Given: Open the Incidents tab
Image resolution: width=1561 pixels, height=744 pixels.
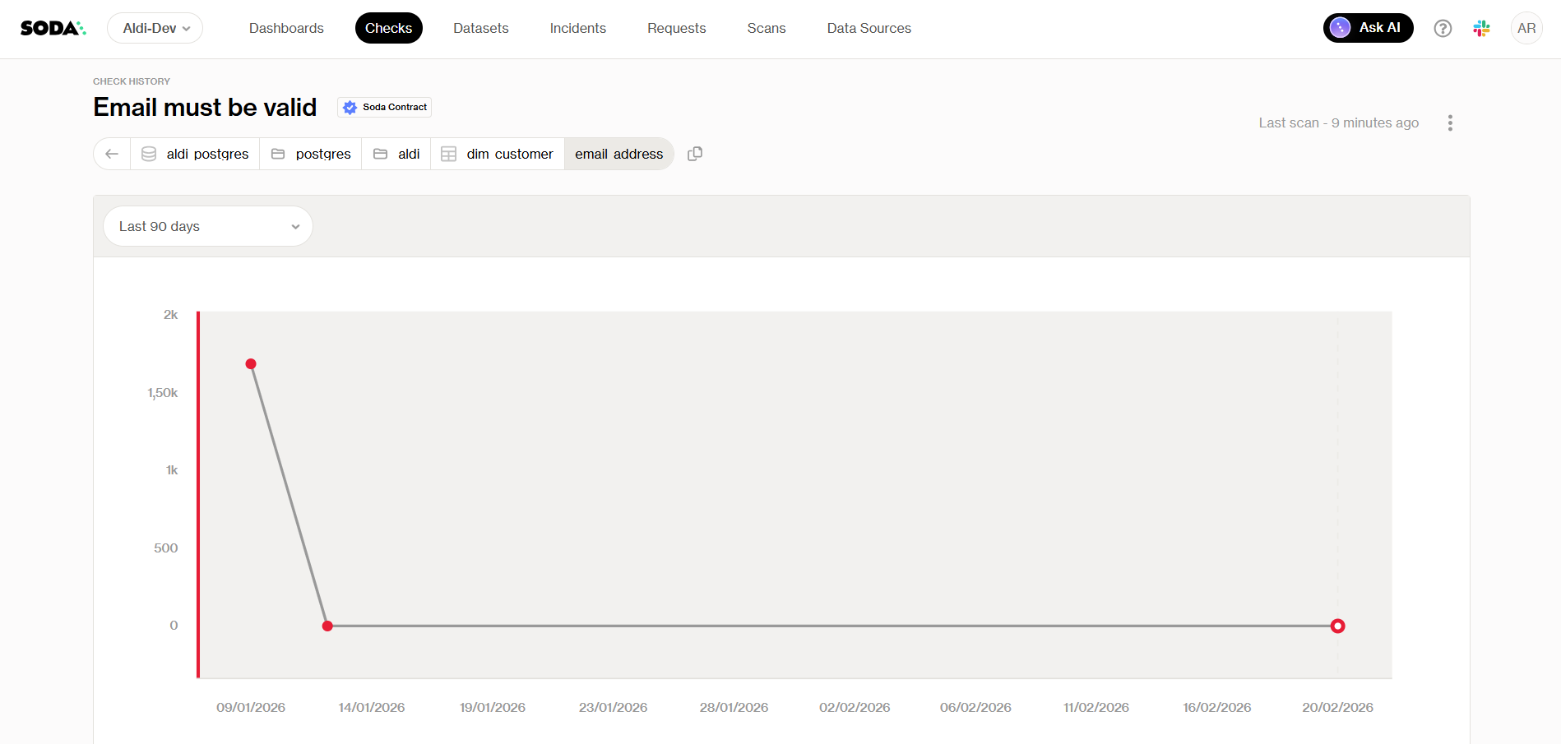Looking at the screenshot, I should click(577, 28).
